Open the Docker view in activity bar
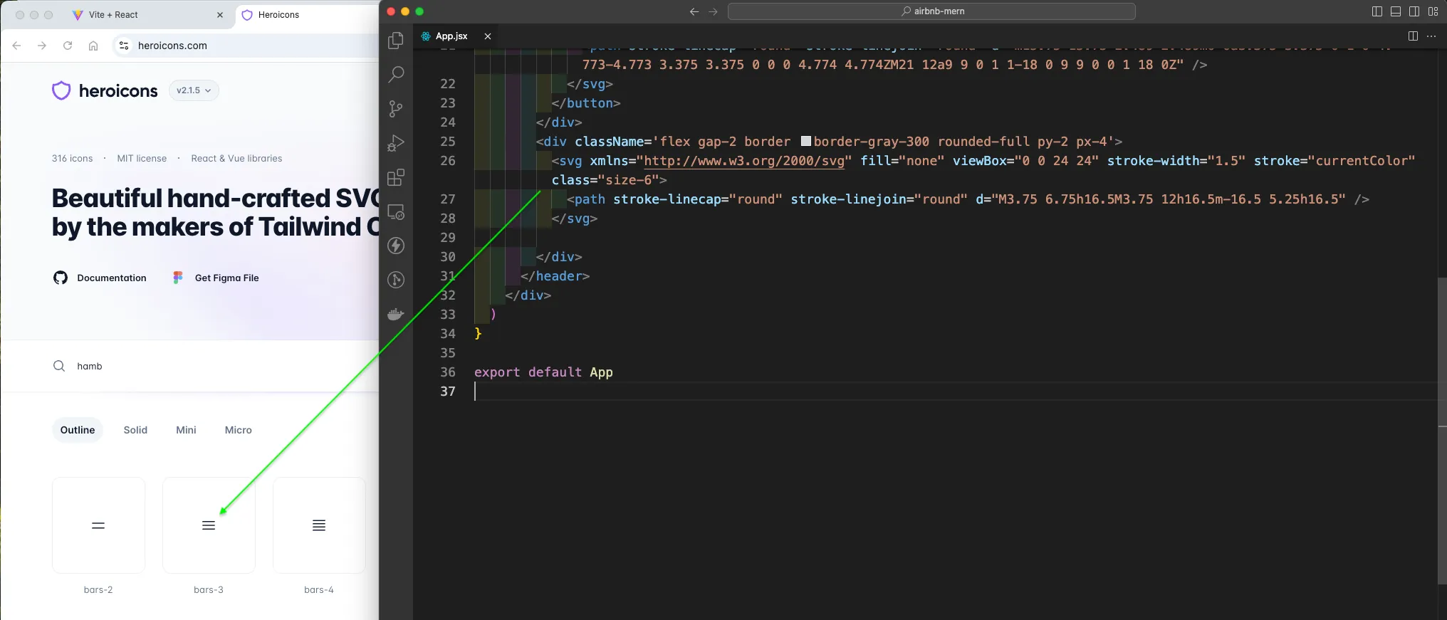 point(396,314)
